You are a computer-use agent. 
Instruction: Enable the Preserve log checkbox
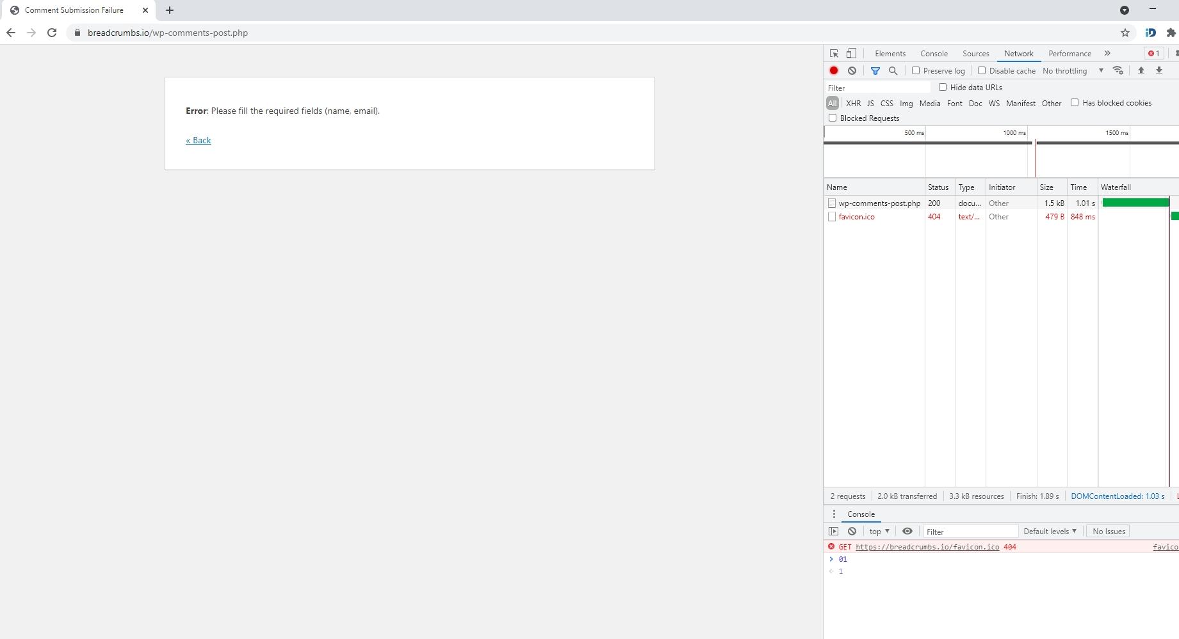pyautogui.click(x=916, y=70)
